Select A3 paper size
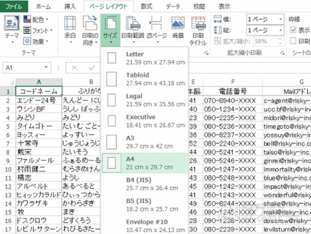 144,142
